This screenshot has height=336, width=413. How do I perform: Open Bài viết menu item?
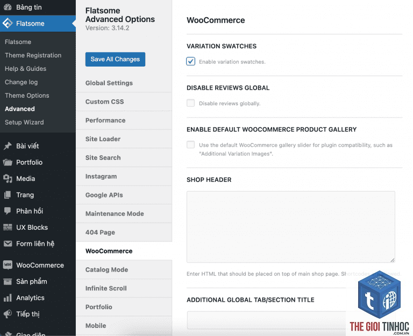(38, 146)
